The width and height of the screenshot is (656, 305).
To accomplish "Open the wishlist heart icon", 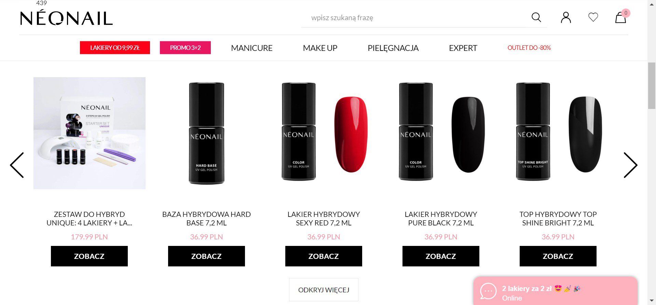I will [593, 17].
